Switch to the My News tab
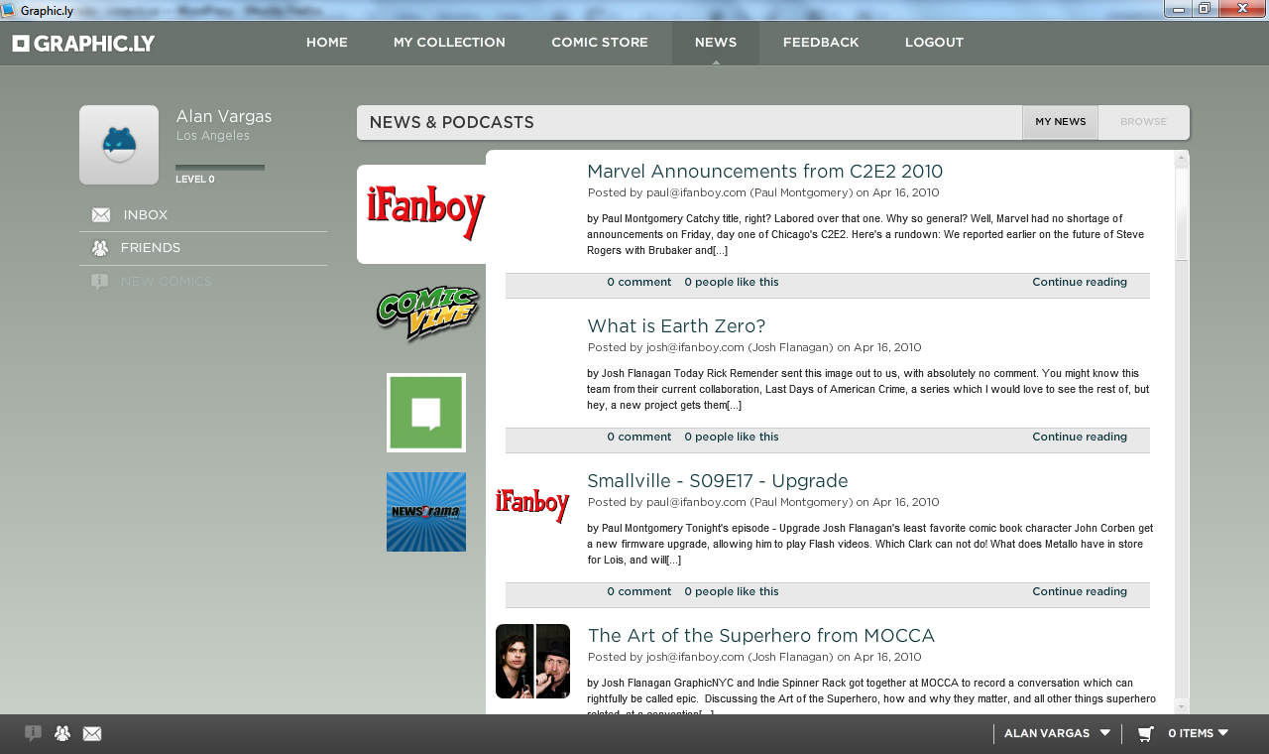 pyautogui.click(x=1060, y=122)
